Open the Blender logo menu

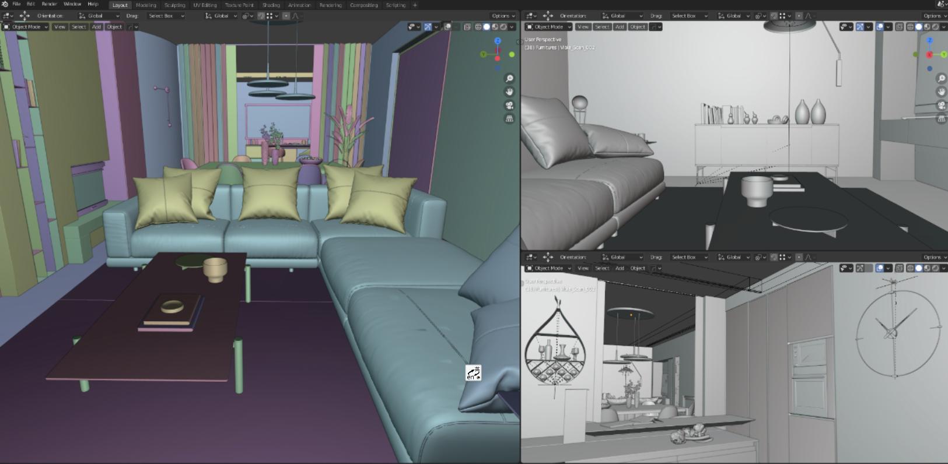pyautogui.click(x=5, y=4)
